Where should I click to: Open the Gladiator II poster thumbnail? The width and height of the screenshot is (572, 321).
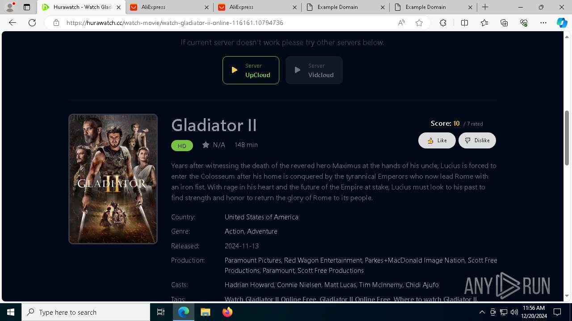113,179
